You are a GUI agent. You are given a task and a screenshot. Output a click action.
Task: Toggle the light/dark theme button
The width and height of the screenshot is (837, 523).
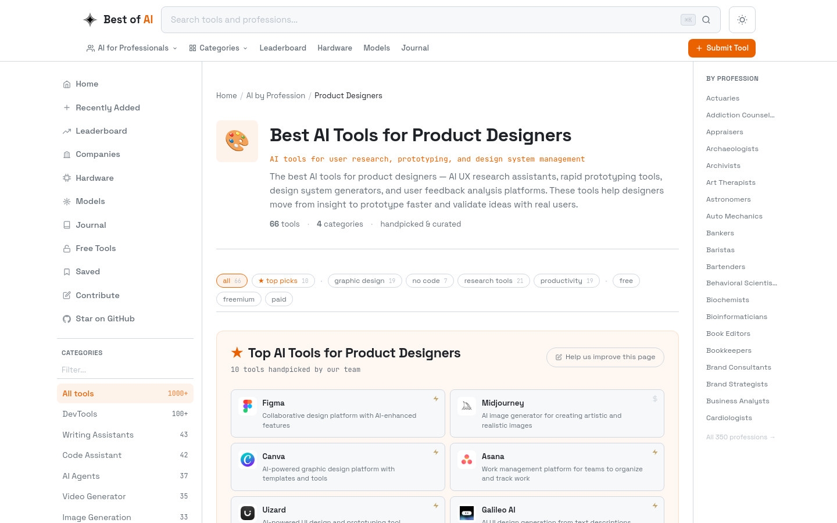(x=742, y=20)
